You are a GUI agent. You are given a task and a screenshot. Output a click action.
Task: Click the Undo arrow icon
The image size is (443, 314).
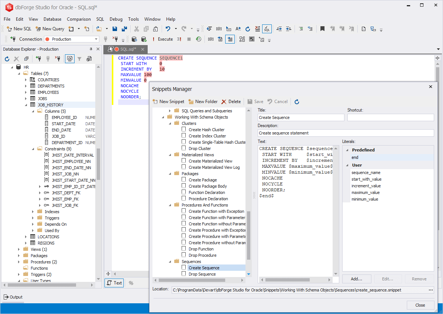pyautogui.click(x=168, y=29)
